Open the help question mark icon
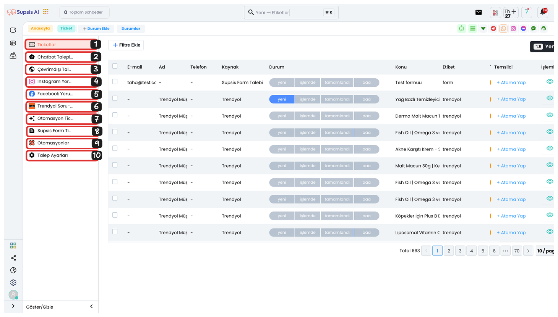Image resolution: width=558 pixels, height=317 pixels. tap(527, 12)
